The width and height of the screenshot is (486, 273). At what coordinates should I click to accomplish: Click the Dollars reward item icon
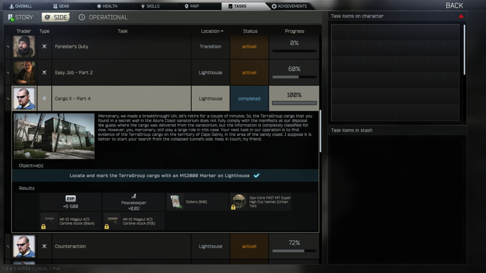coord(176,201)
